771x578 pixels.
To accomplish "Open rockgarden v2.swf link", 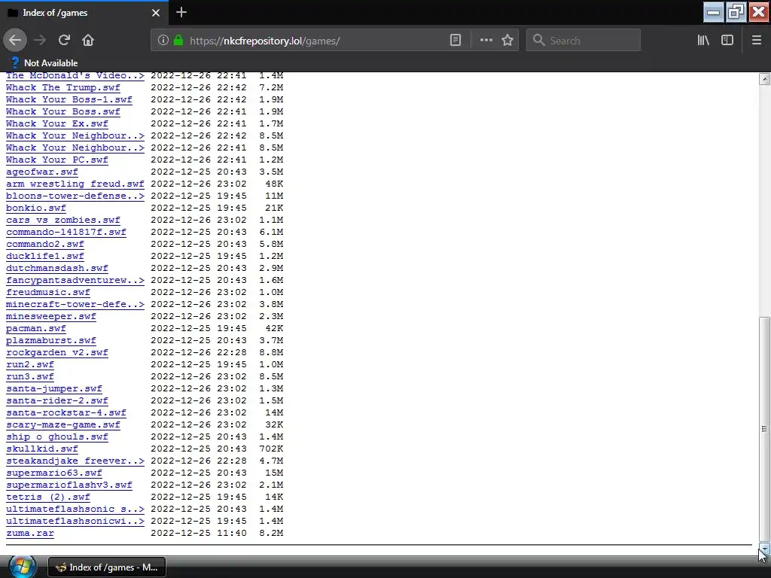I will coord(57,352).
